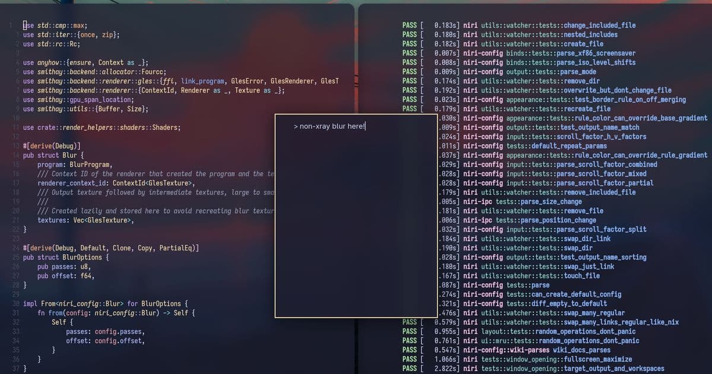This screenshot has height=374, width=712.
Task: Click 'impl From<niri_config::Blur> for BlurOptions {' line
Action: [x=106, y=304]
